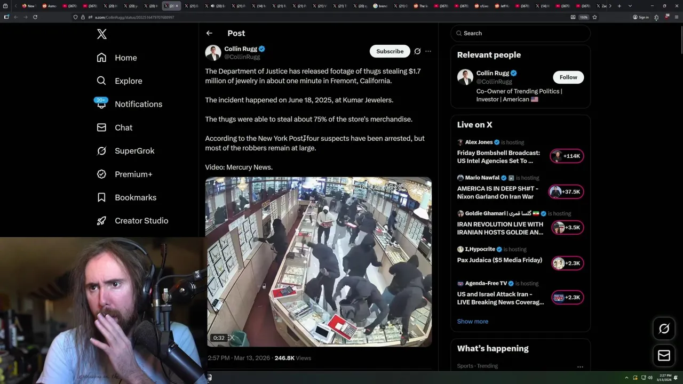Open US and Israel Attack Iran title
This screenshot has width=683, height=384.
click(501, 298)
